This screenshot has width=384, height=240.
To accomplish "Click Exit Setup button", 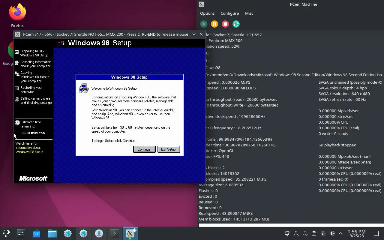I will [169, 149].
